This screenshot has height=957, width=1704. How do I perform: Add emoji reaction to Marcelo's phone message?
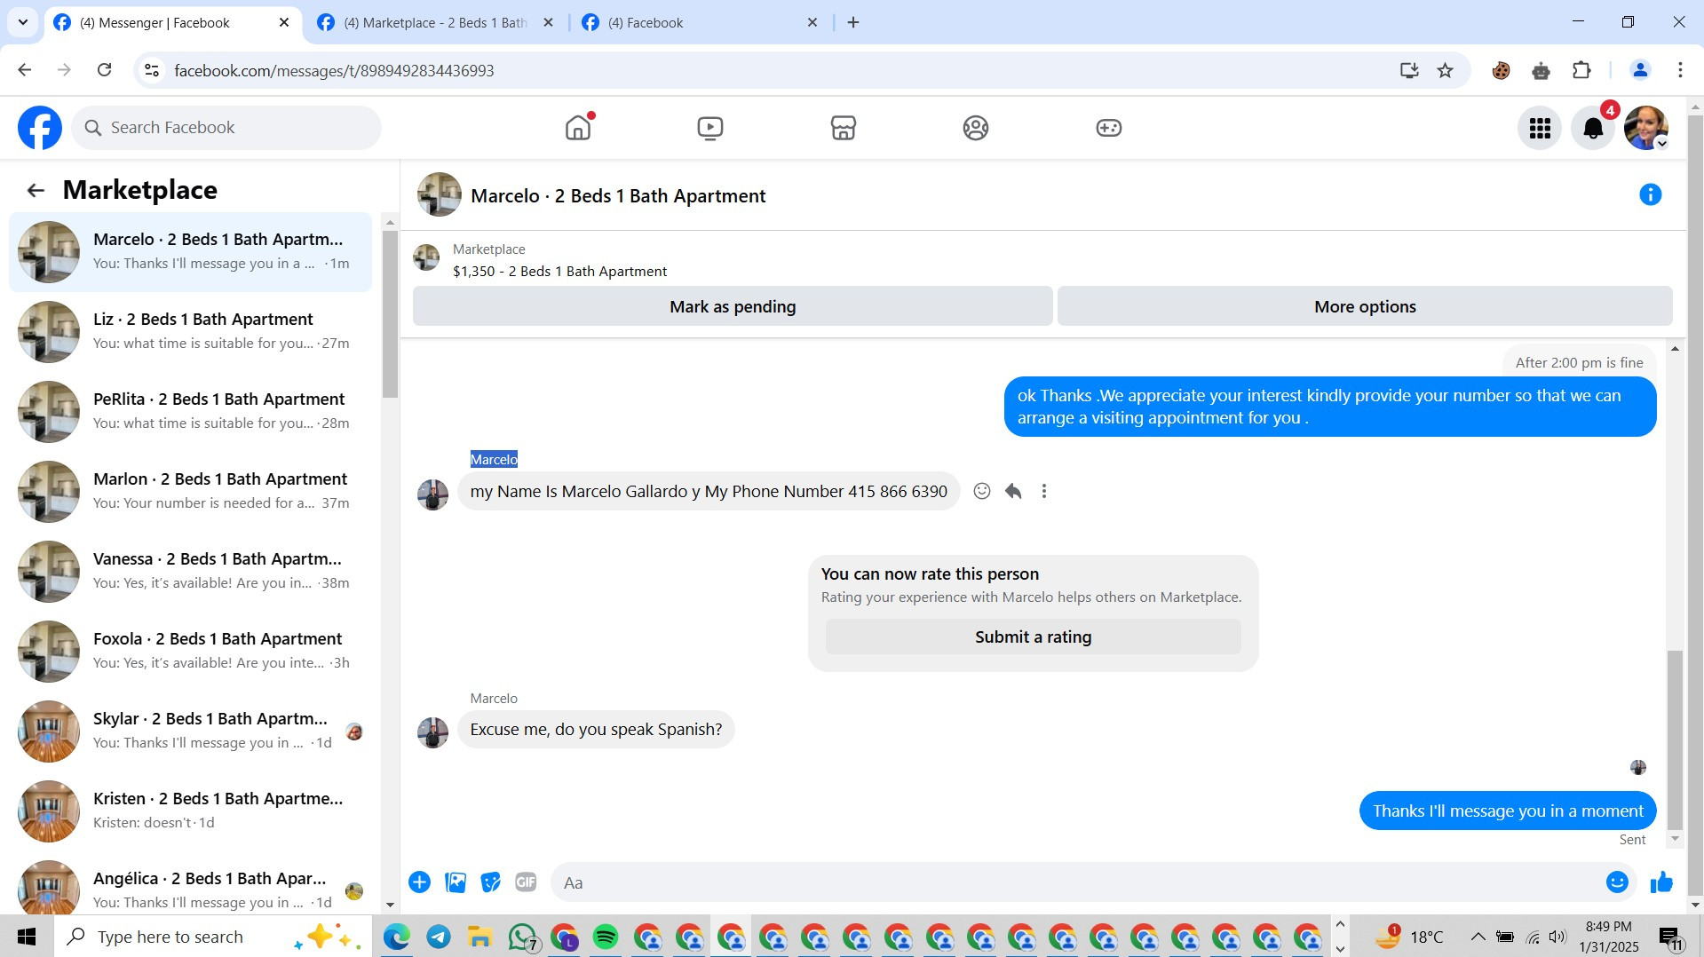(x=982, y=491)
